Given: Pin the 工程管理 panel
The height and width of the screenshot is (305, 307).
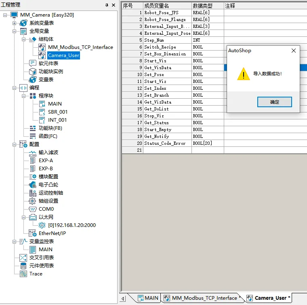Looking at the screenshot, I should (107, 5).
